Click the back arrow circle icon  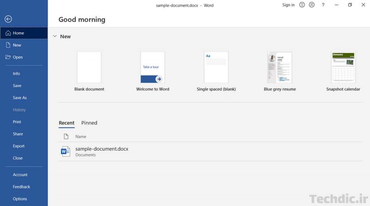pos(8,19)
